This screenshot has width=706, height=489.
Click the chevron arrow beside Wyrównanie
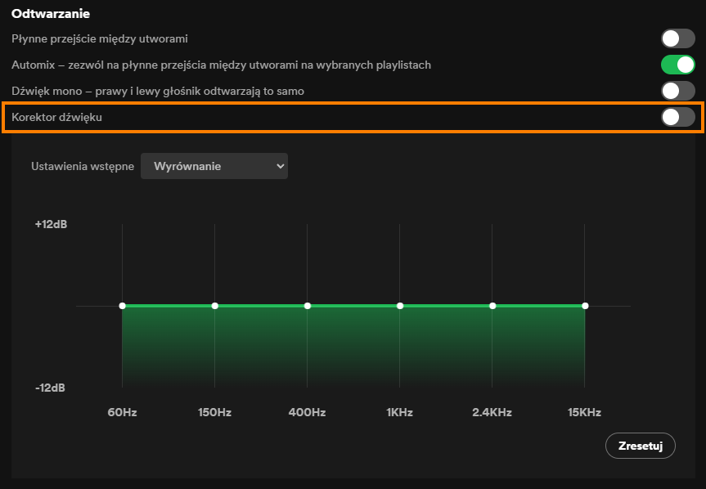(x=280, y=166)
